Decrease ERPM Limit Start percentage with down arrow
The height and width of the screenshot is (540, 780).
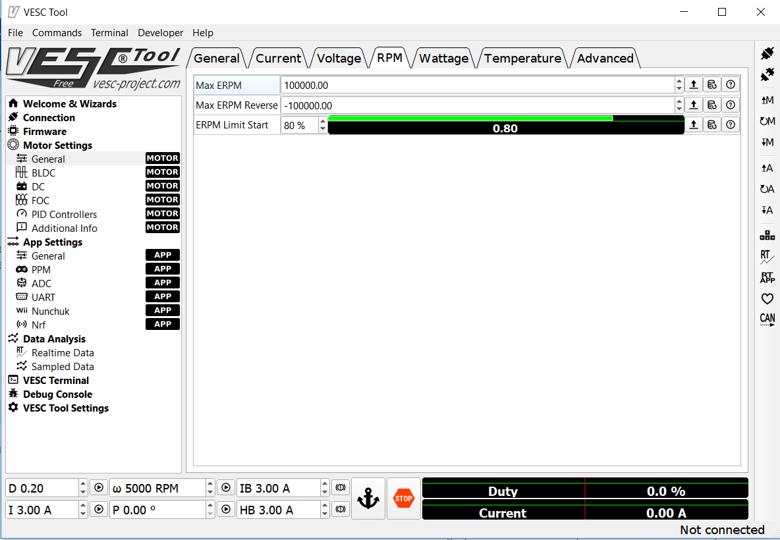[x=322, y=128]
